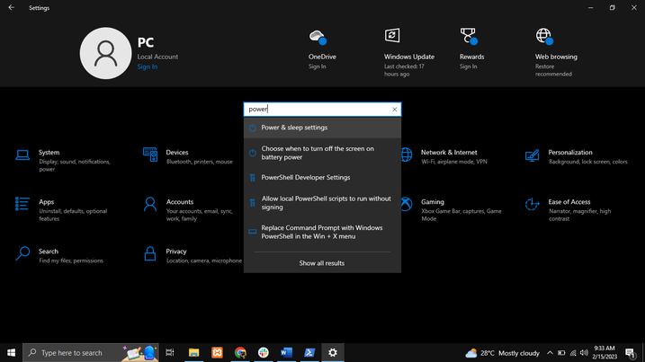Click the PC user avatar picture

(106, 53)
